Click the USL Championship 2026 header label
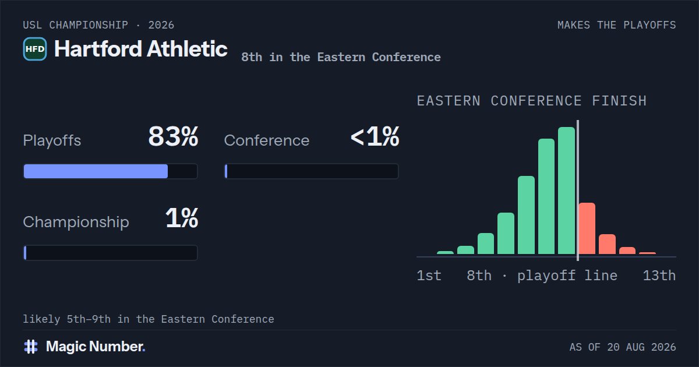The image size is (699, 367). tap(98, 25)
